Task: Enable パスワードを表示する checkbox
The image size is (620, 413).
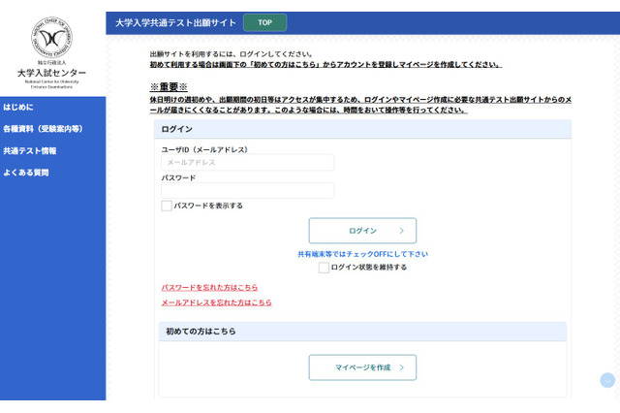Action: (x=167, y=206)
